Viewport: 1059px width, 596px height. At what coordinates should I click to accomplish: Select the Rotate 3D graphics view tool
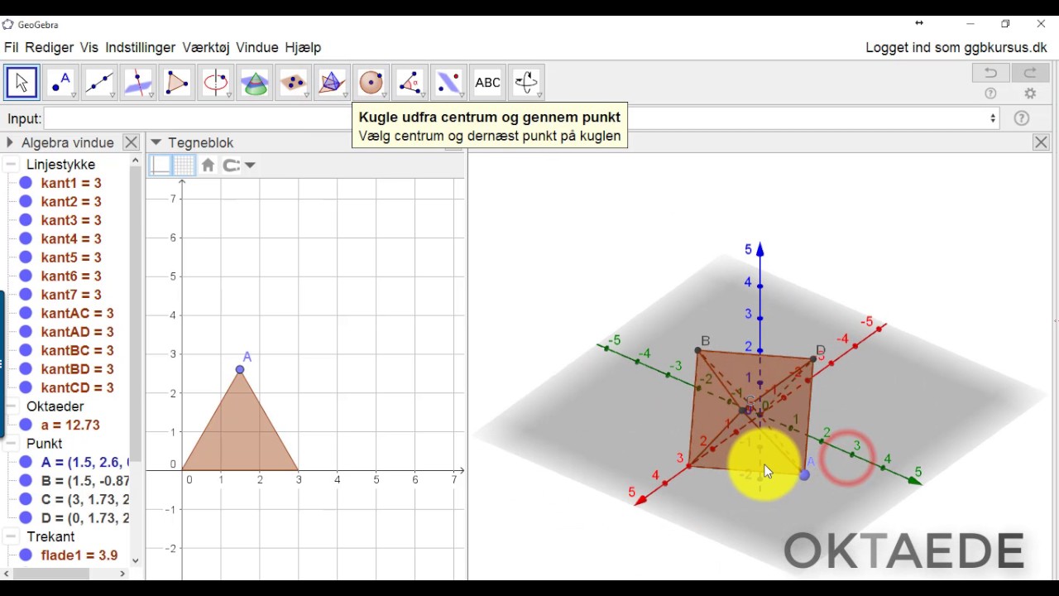[x=527, y=83]
